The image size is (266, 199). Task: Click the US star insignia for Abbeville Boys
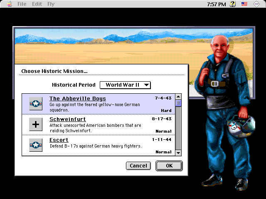coord(36,104)
